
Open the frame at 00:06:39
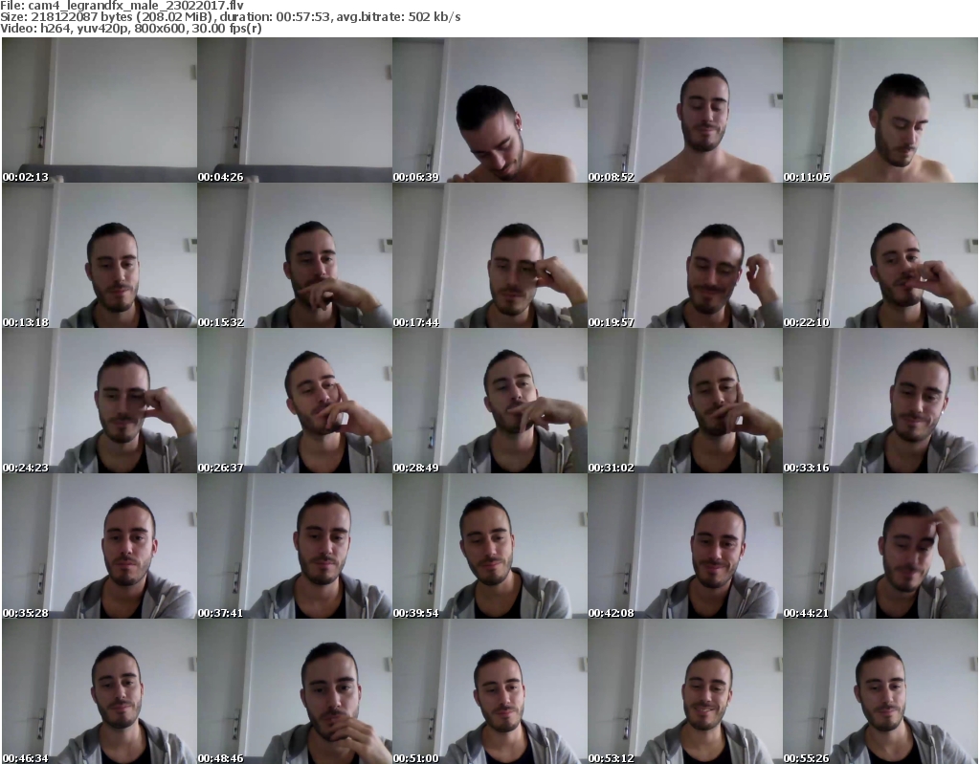pyautogui.click(x=490, y=110)
